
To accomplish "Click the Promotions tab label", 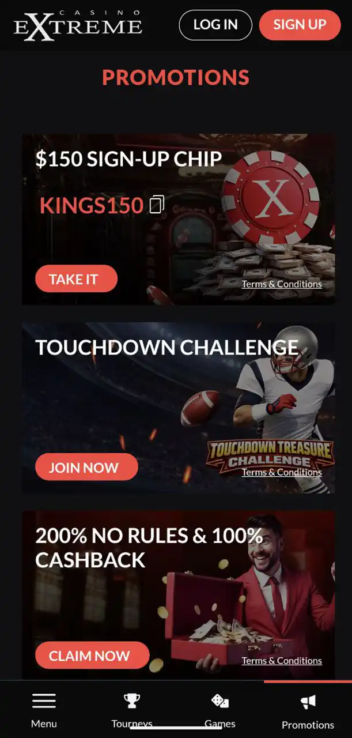I will coord(308,725).
